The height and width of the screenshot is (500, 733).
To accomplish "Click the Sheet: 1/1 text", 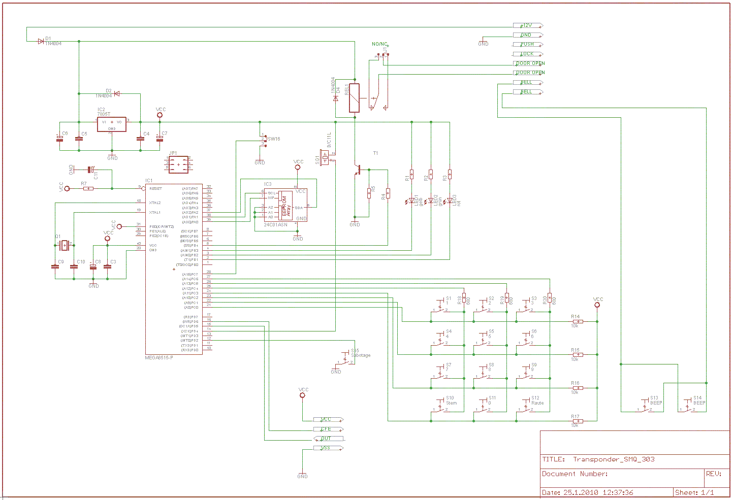I will click(x=694, y=492).
